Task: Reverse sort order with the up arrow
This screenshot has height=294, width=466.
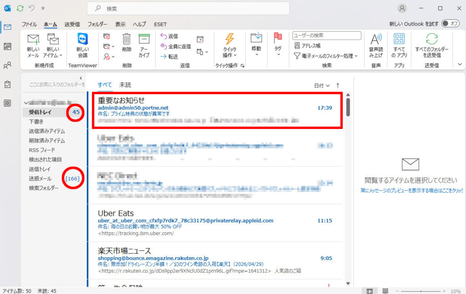Action: (338, 85)
